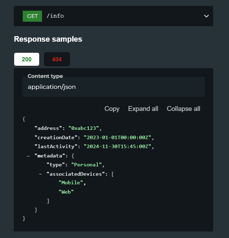Click the "Personal" type value

tap(86, 165)
